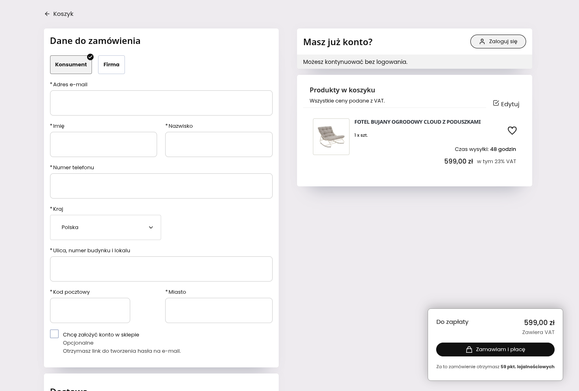Focus the Adres e-mail field
This screenshot has width=579, height=391.
click(161, 103)
